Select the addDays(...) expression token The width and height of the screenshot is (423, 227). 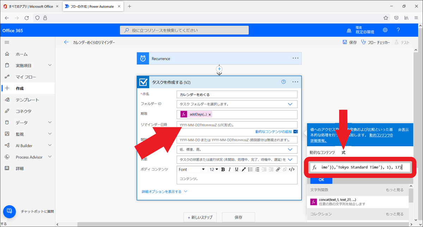tap(196, 114)
